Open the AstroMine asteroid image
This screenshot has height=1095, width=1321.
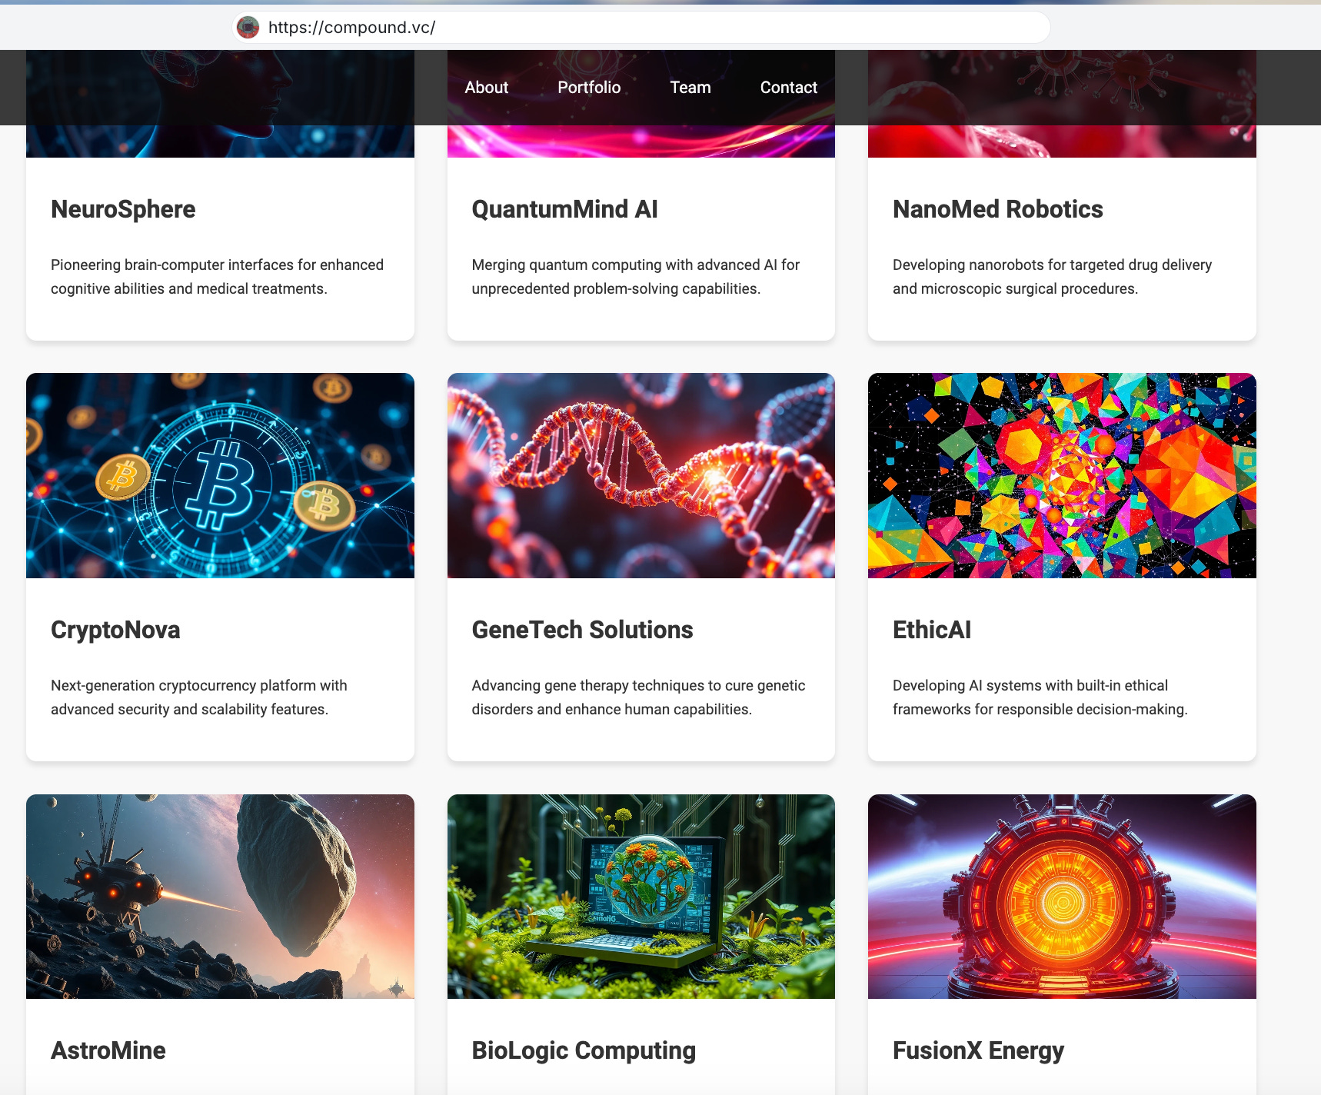tap(220, 897)
